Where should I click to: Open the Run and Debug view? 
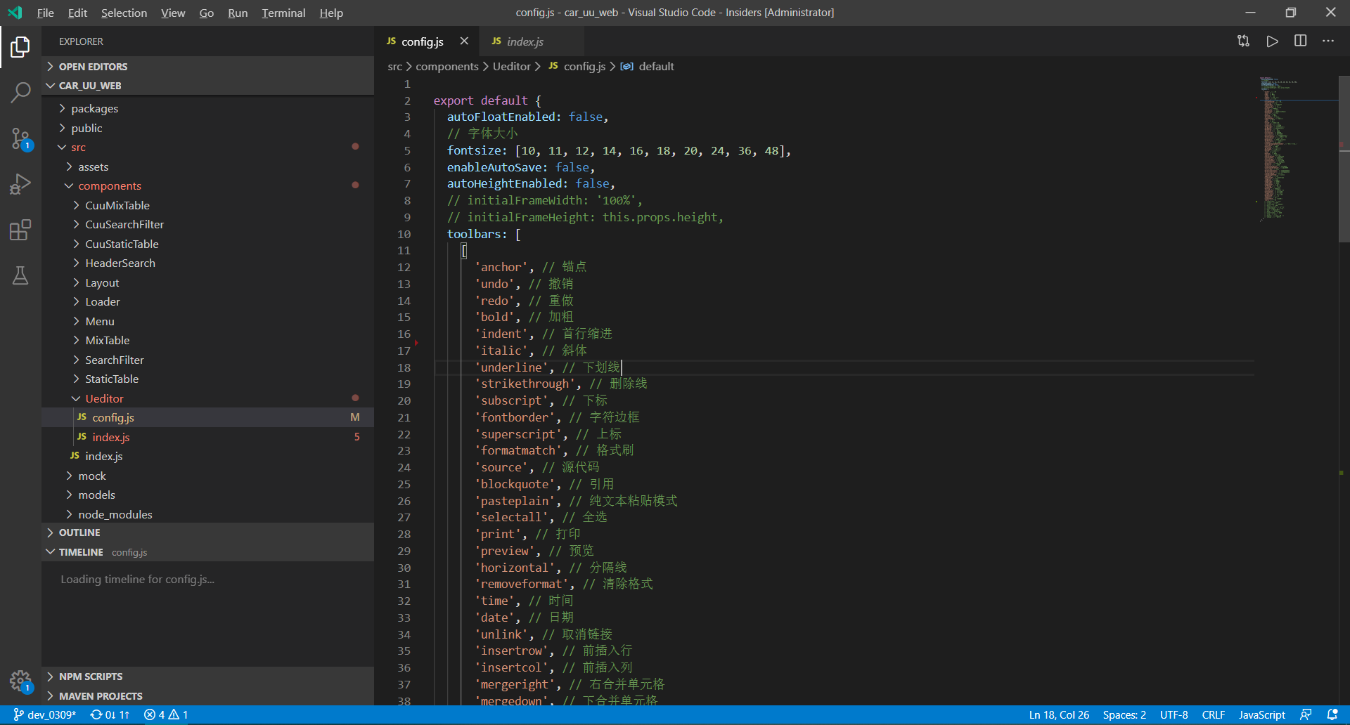point(20,184)
